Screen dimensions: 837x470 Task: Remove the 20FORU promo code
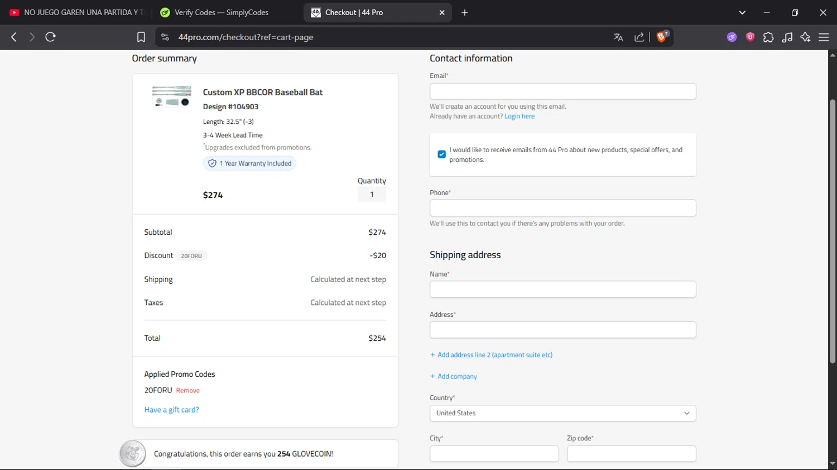(187, 391)
